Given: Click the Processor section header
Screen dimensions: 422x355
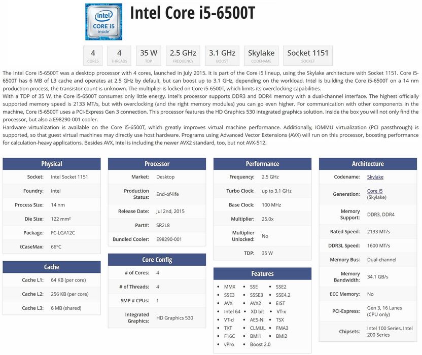Looking at the screenshot, I should [157, 164].
